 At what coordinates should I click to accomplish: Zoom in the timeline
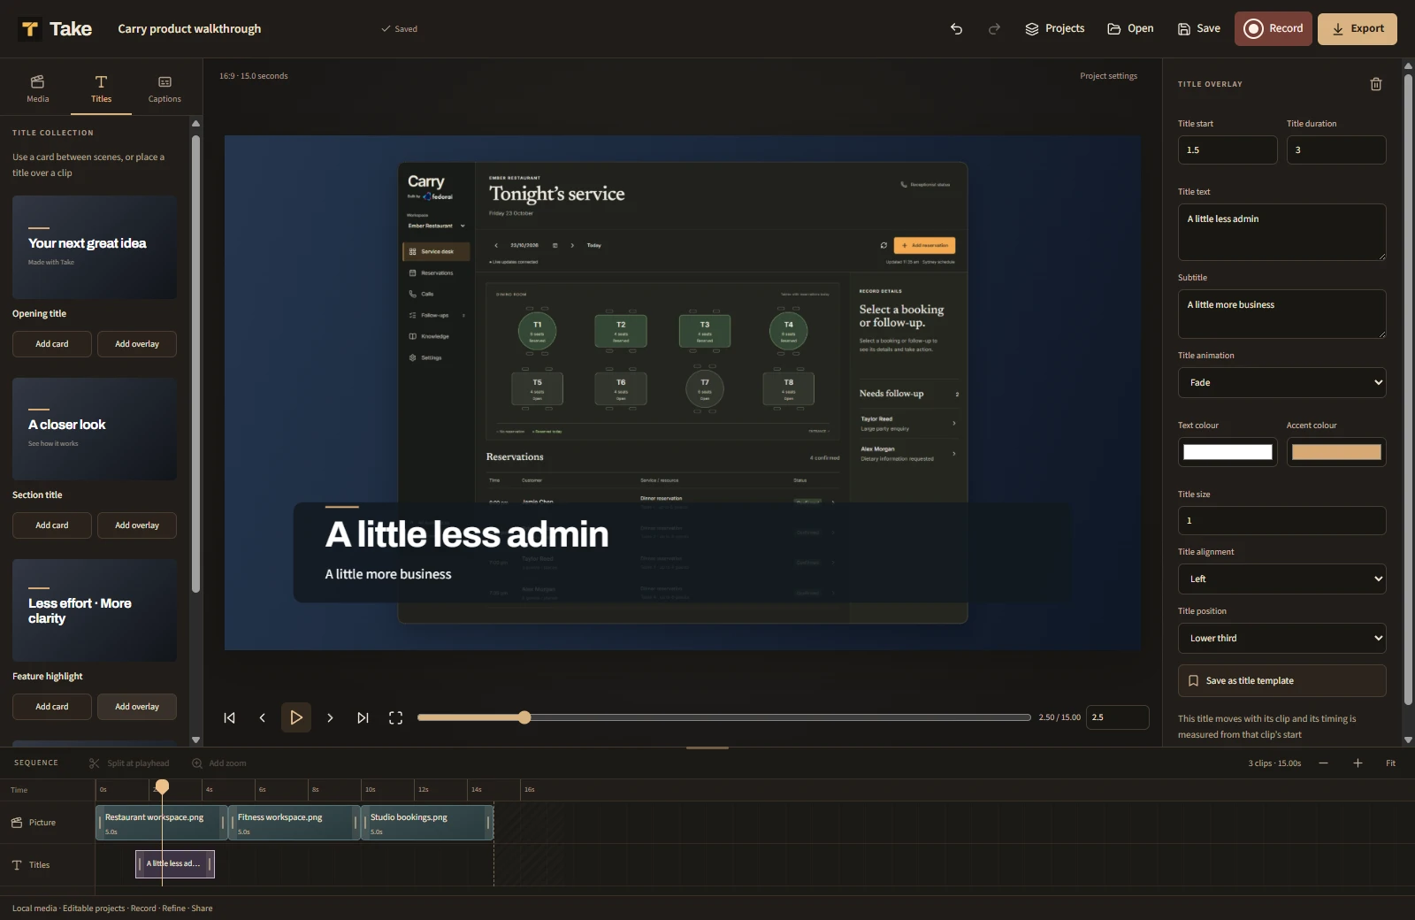[1358, 763]
